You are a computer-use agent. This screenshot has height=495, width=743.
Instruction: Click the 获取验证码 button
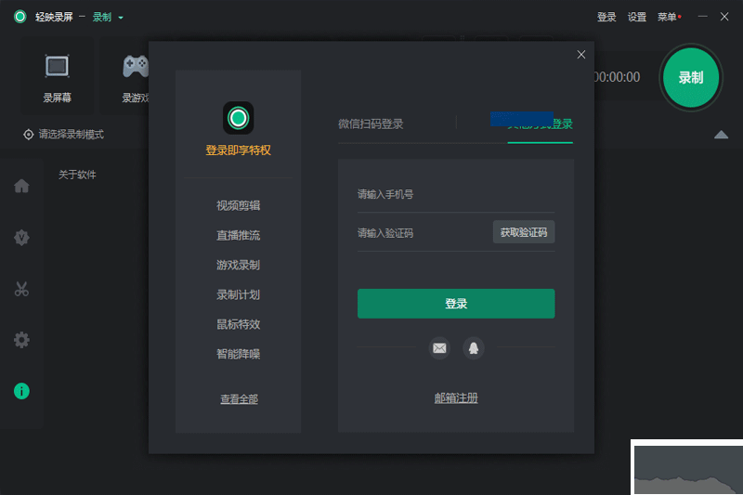(x=524, y=232)
